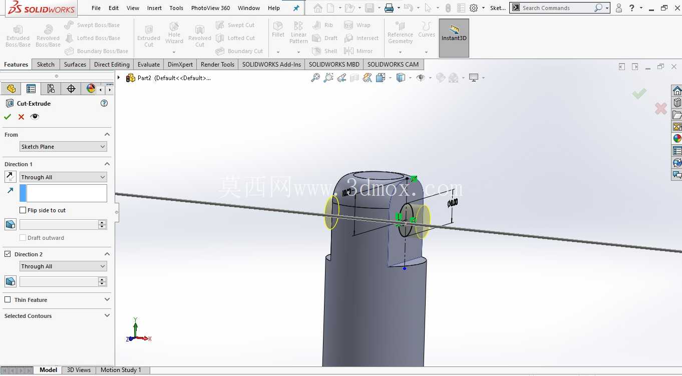Switch to the Evaluate tab
This screenshot has height=376, width=682.
[149, 64]
